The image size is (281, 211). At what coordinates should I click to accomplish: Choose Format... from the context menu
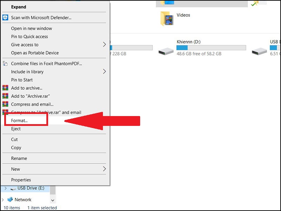point(19,121)
